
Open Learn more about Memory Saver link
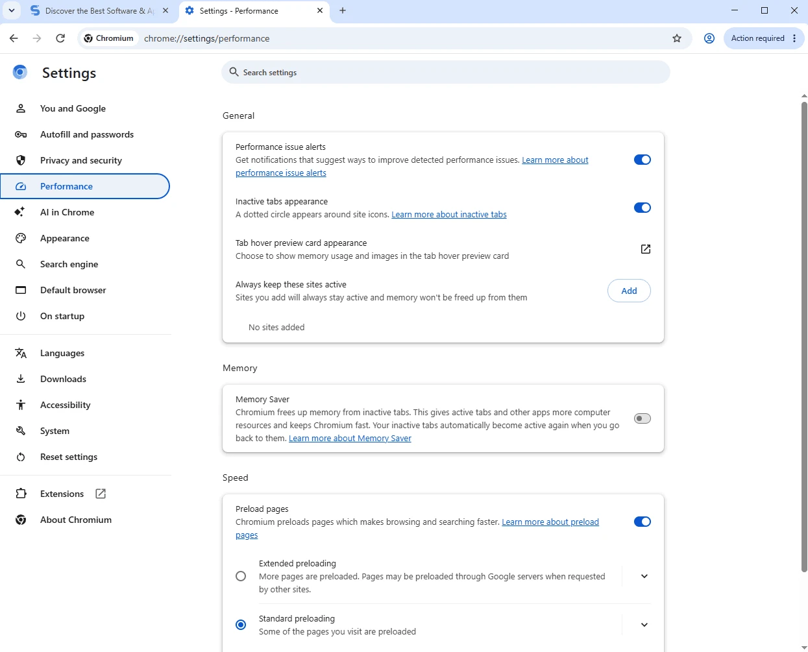click(x=350, y=439)
